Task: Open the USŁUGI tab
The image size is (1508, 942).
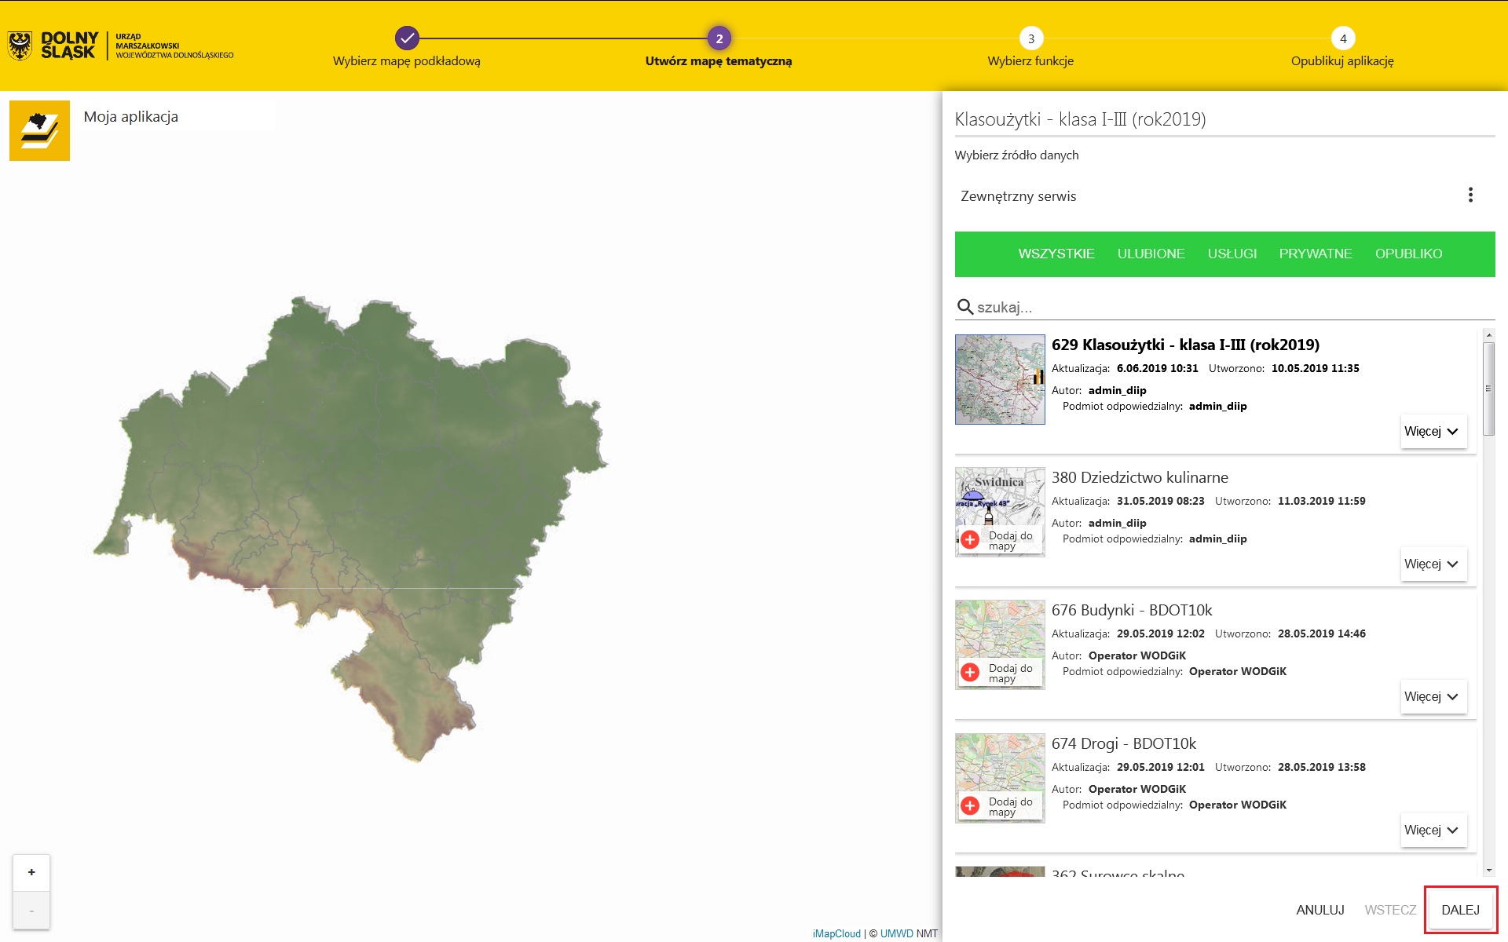Action: click(1232, 254)
